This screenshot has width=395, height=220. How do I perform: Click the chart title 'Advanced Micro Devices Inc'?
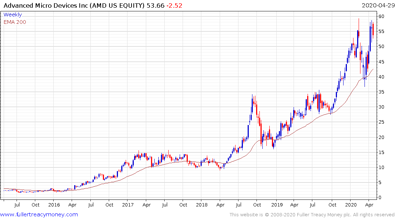coord(46,5)
